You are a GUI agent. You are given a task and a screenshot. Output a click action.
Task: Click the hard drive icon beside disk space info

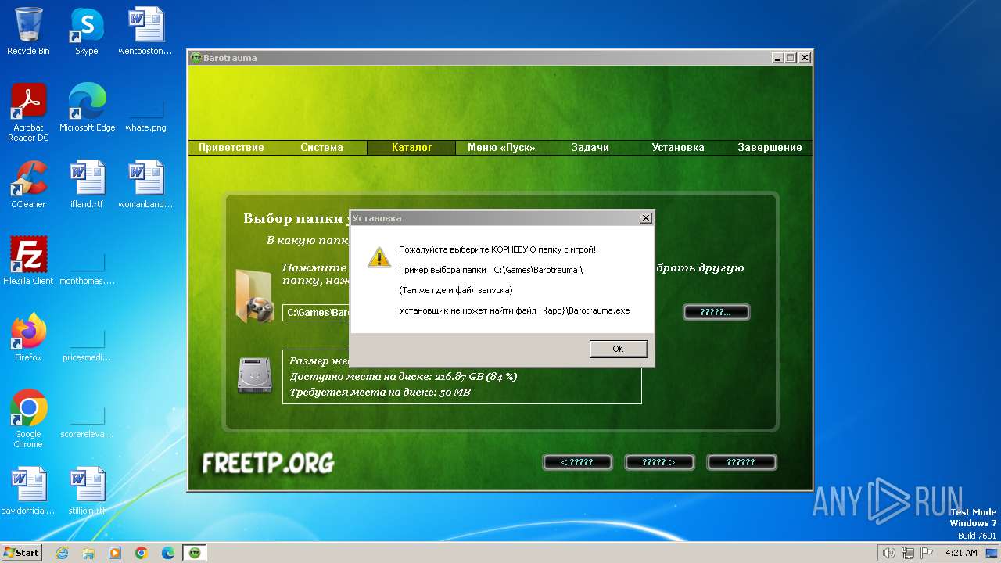pyautogui.click(x=254, y=375)
